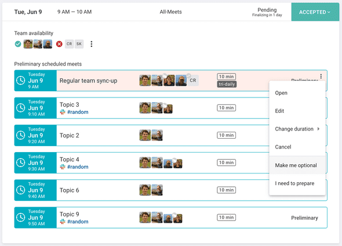Image resolution: width=342 pixels, height=246 pixels.
Task: Expand the Change duration submenu
Action: pos(297,129)
